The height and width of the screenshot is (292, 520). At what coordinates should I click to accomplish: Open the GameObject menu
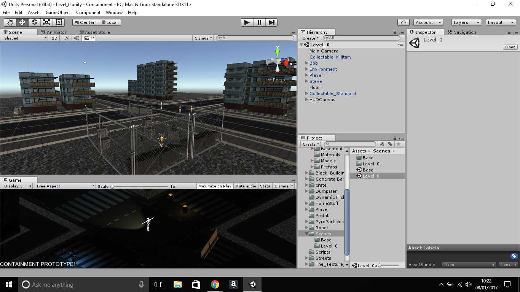pyautogui.click(x=58, y=13)
